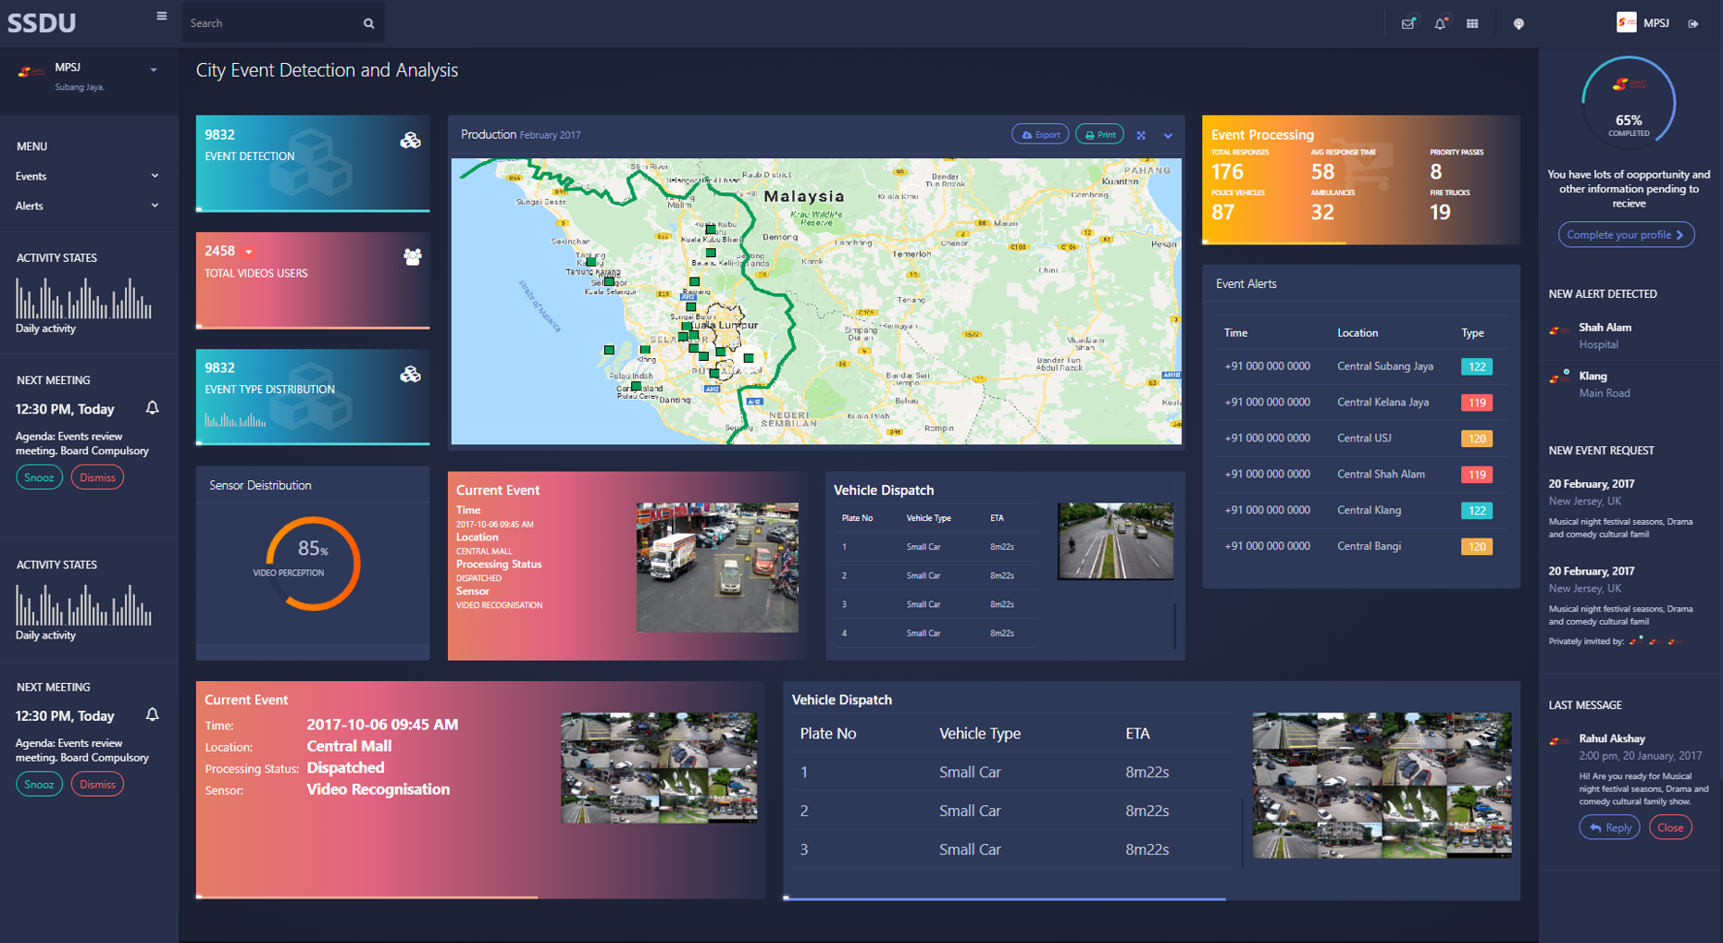Image resolution: width=1723 pixels, height=943 pixels.
Task: Open the small Current Event traffic camera image
Action: 717,567
